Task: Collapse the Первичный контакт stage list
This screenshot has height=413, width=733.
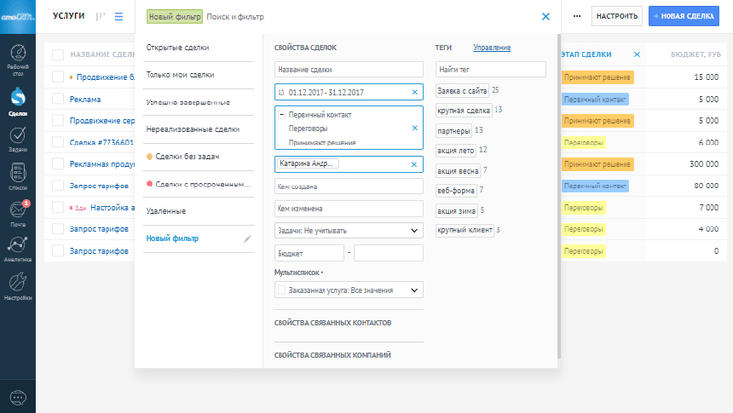Action: (281, 115)
